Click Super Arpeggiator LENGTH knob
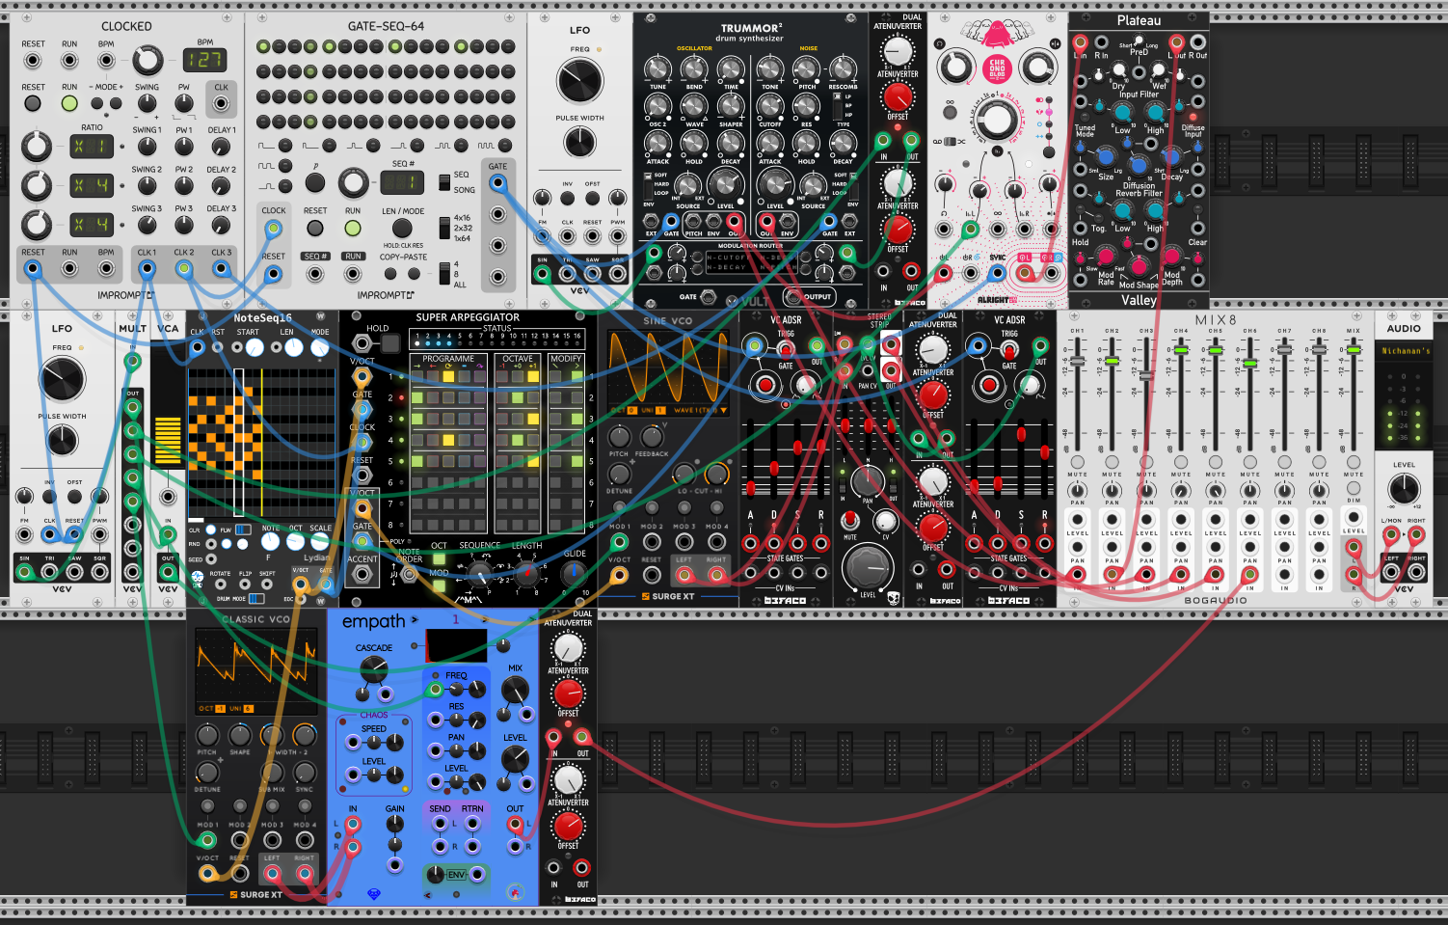 point(526,573)
